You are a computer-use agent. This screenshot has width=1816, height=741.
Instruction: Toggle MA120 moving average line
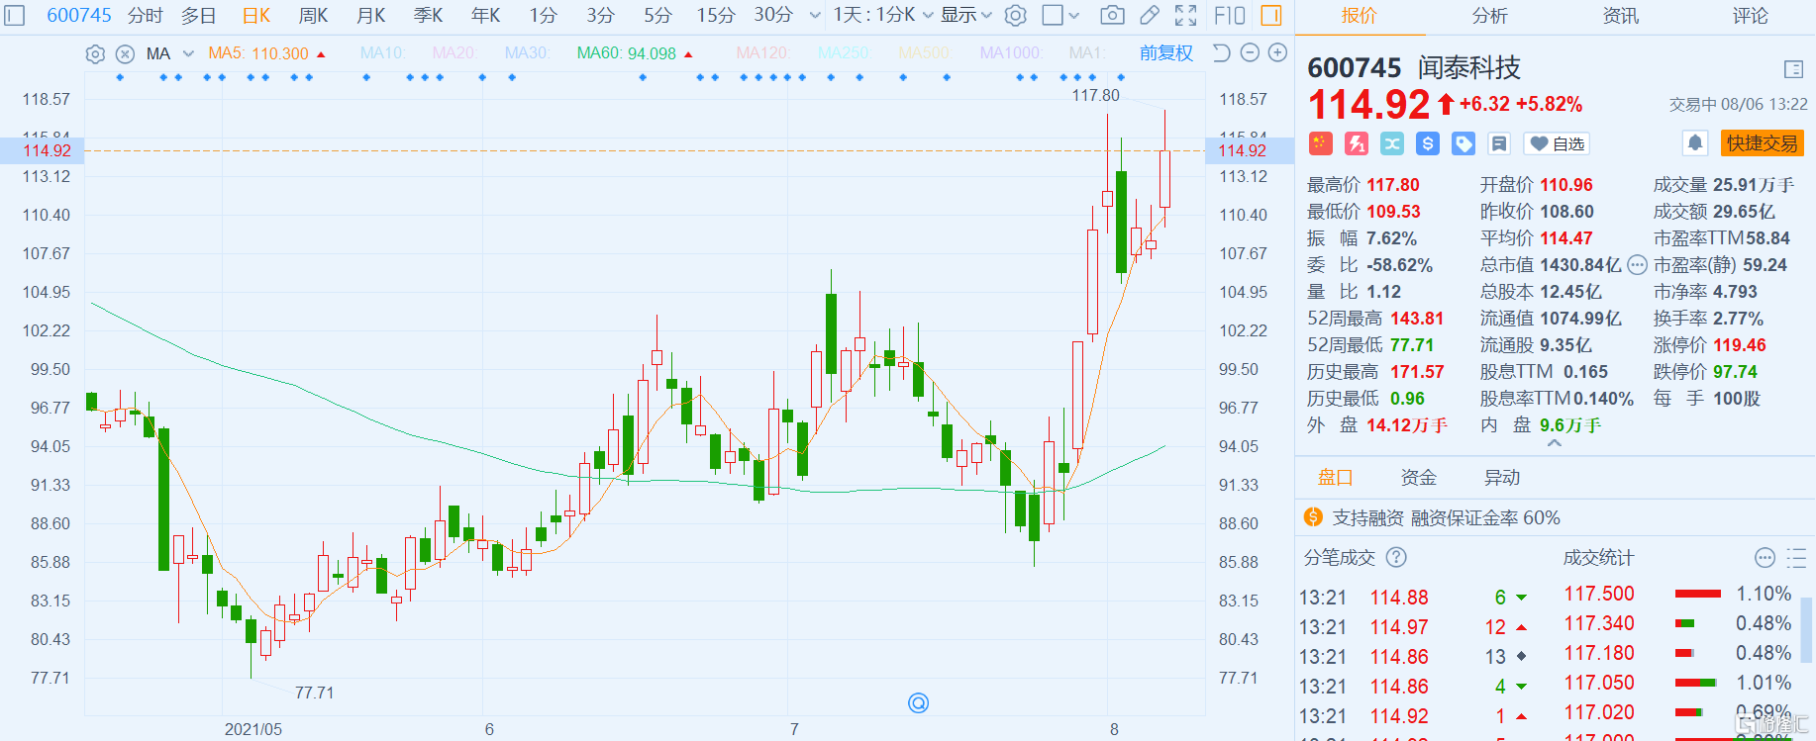click(763, 52)
